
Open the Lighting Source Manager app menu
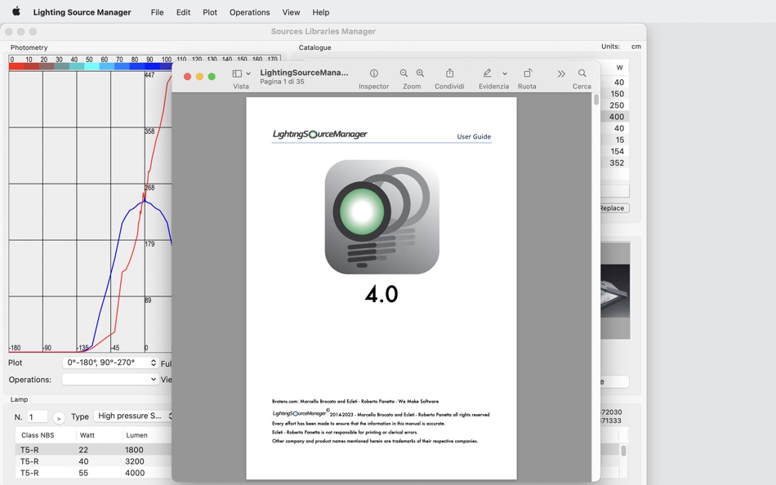(x=83, y=12)
